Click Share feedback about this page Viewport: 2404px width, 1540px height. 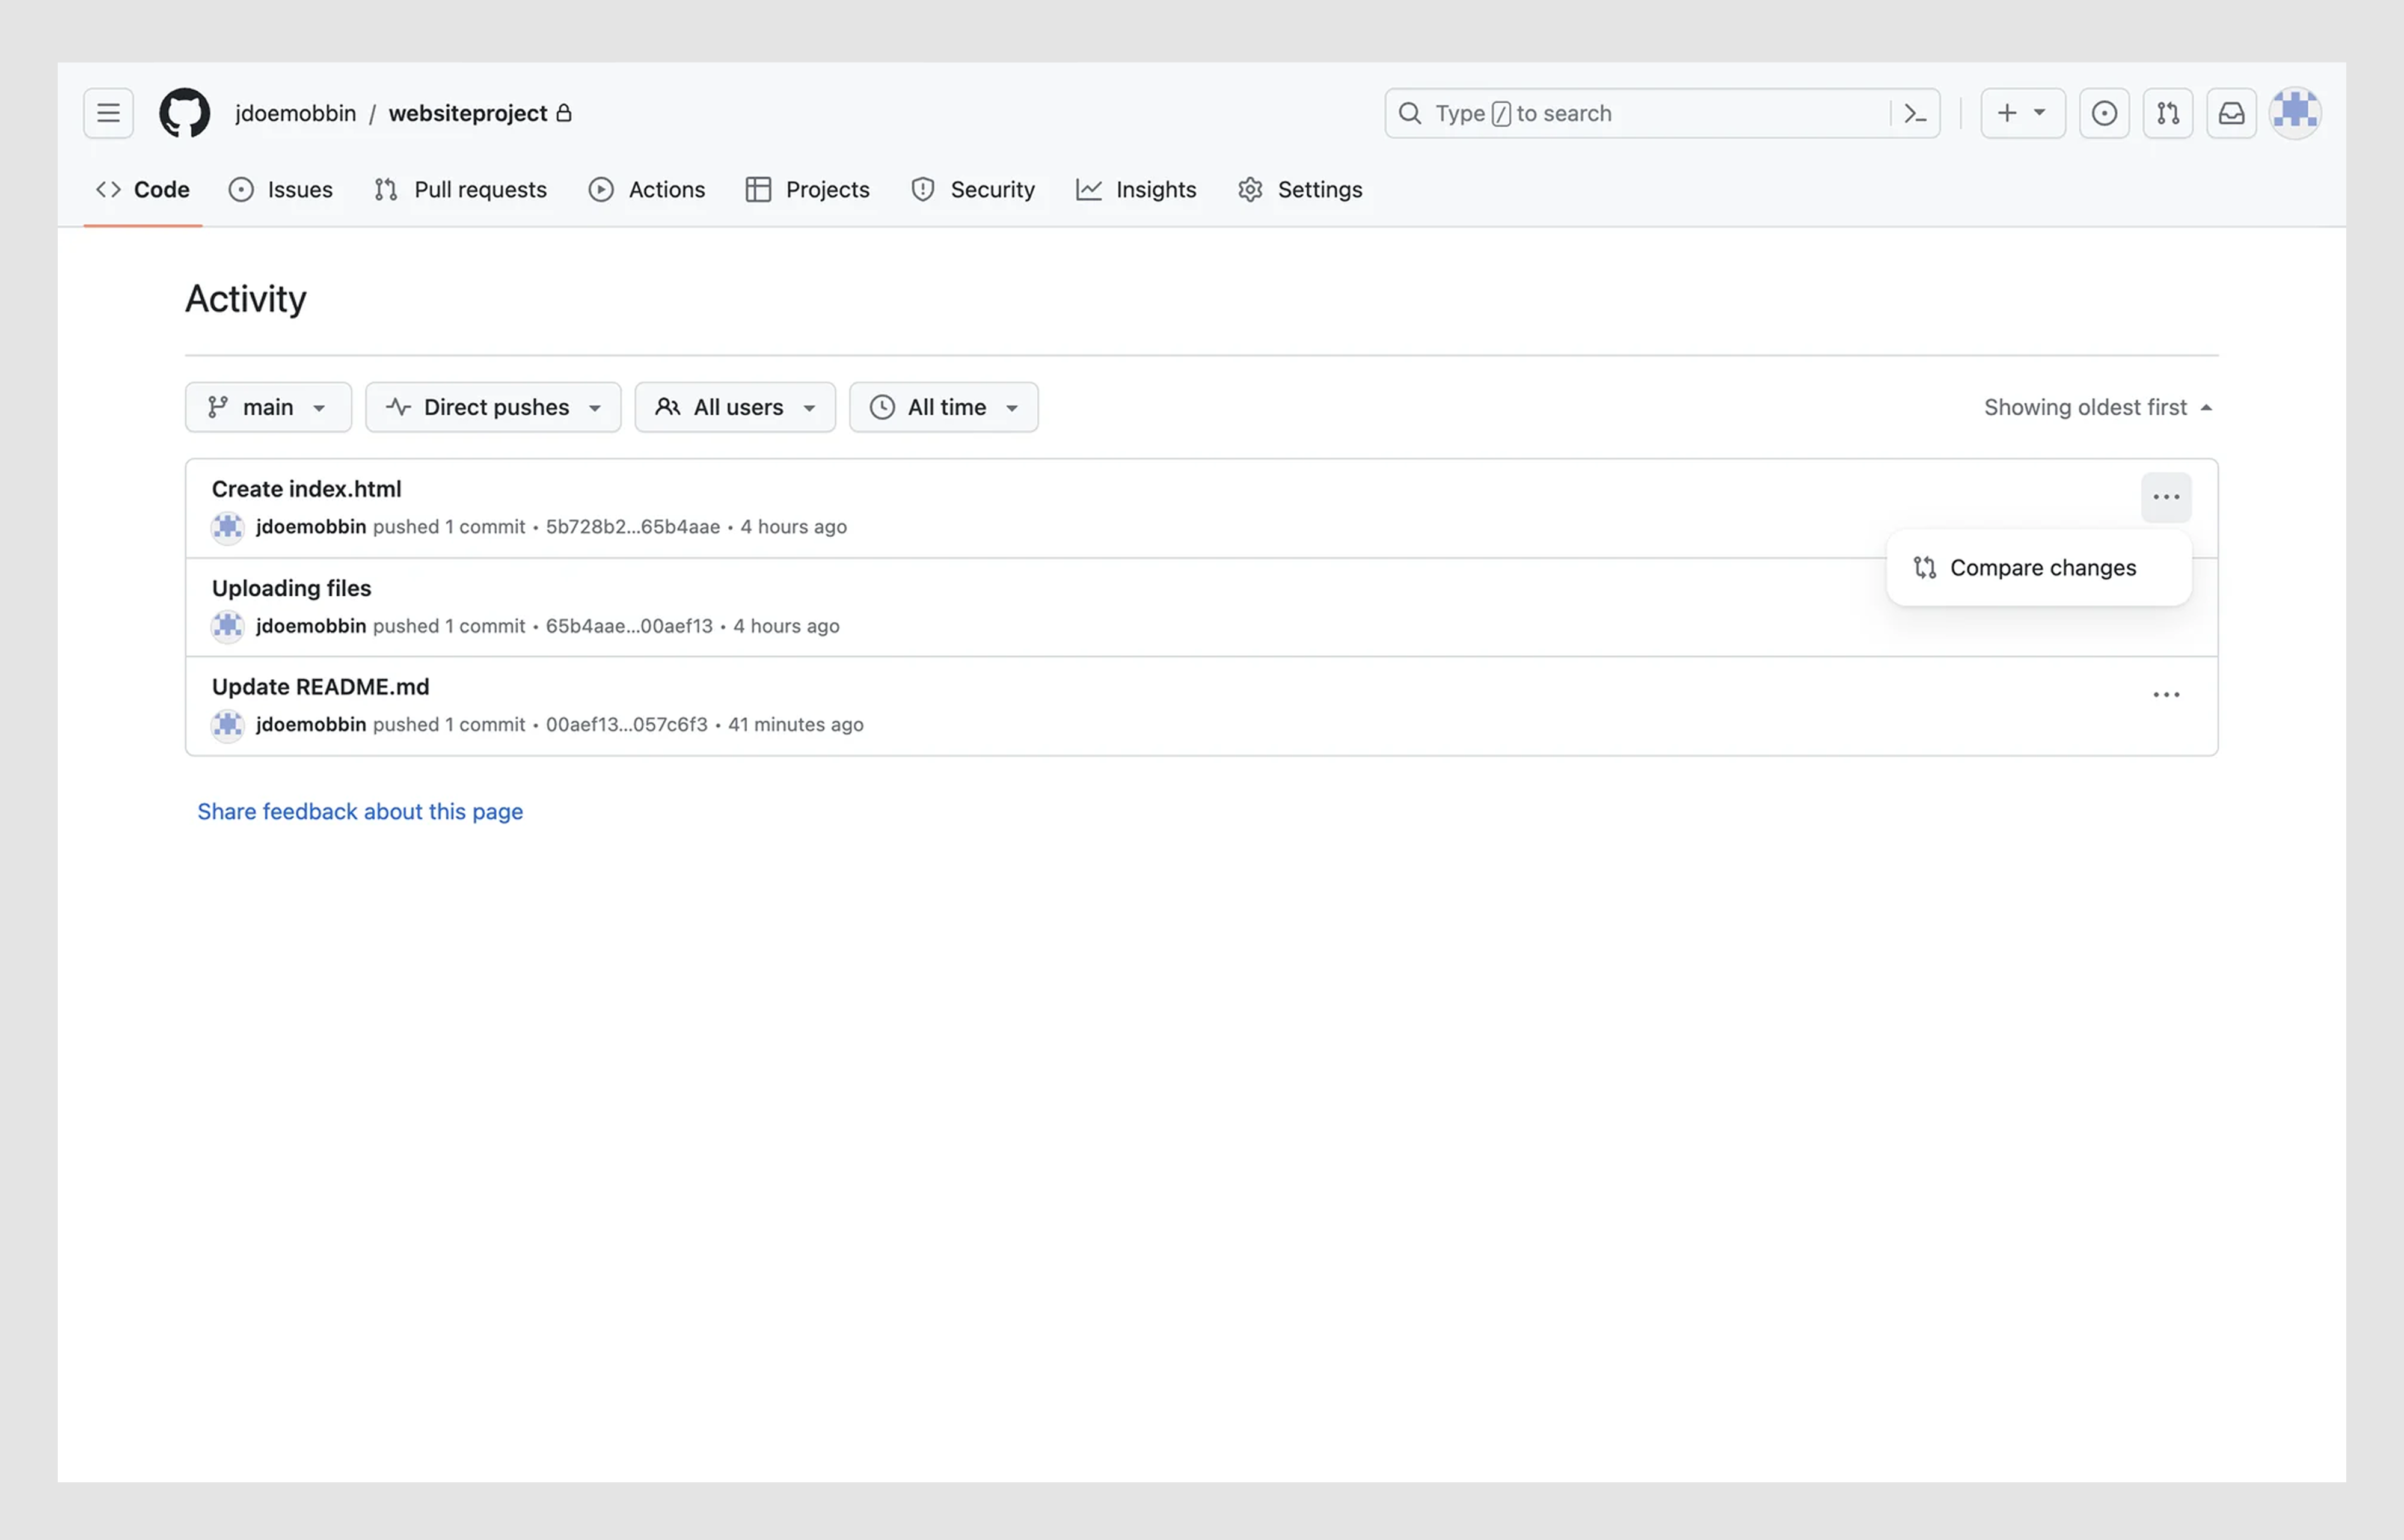360,812
